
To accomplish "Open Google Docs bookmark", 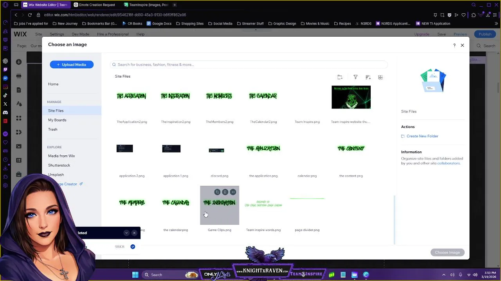I will pos(159,24).
